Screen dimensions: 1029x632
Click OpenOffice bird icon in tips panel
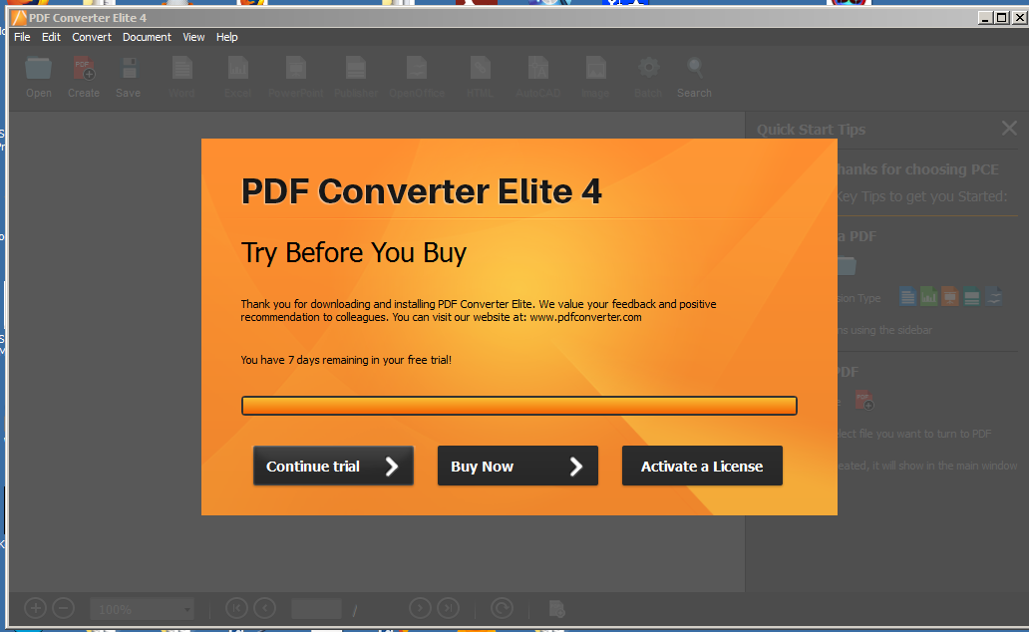[994, 297]
